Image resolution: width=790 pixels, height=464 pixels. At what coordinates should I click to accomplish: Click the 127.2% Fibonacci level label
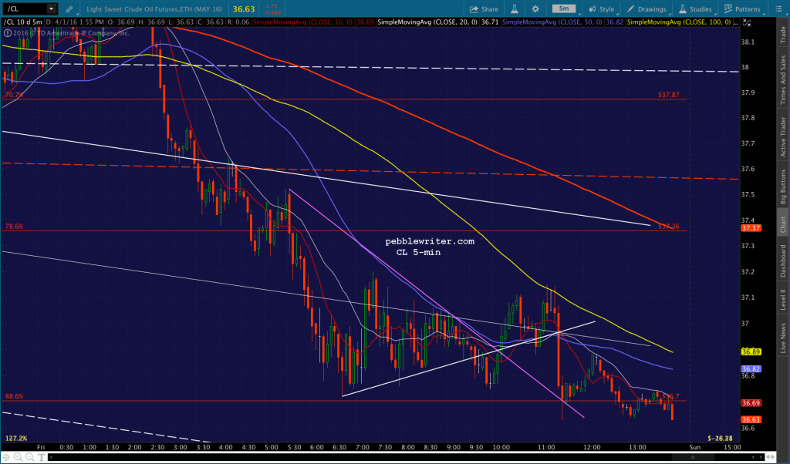pos(16,439)
